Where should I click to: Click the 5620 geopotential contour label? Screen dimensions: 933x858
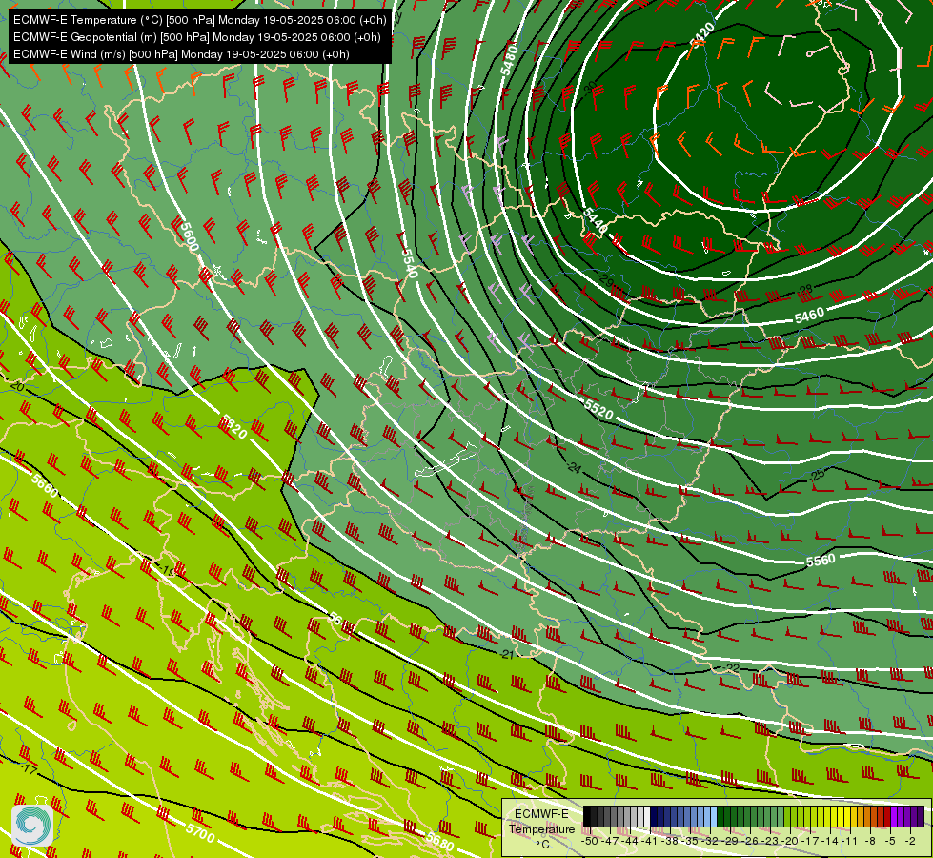[233, 426]
